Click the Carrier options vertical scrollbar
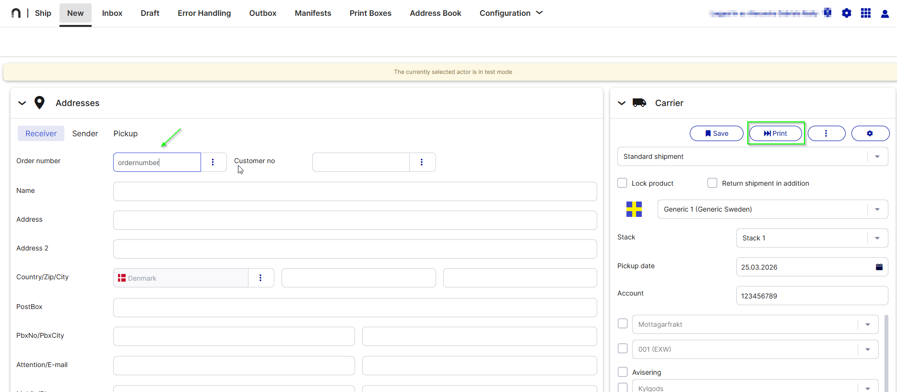The height and width of the screenshot is (392, 897). tap(886, 353)
